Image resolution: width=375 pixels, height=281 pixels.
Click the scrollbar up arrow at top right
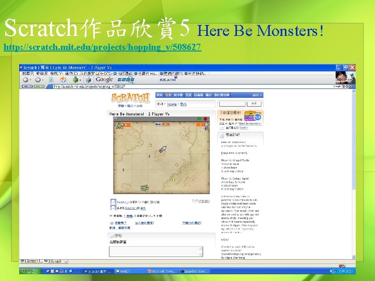tap(354, 92)
